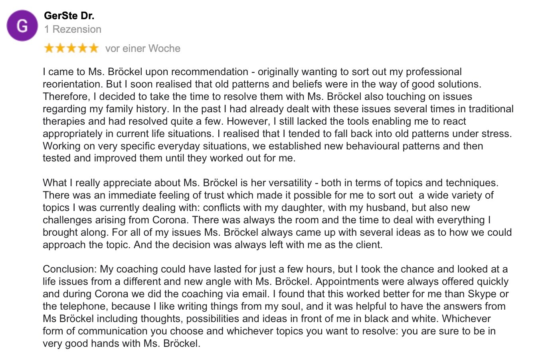Viewport: 548px width, 362px height.
Task: Click the first line starting I came to
Action: coord(252,72)
